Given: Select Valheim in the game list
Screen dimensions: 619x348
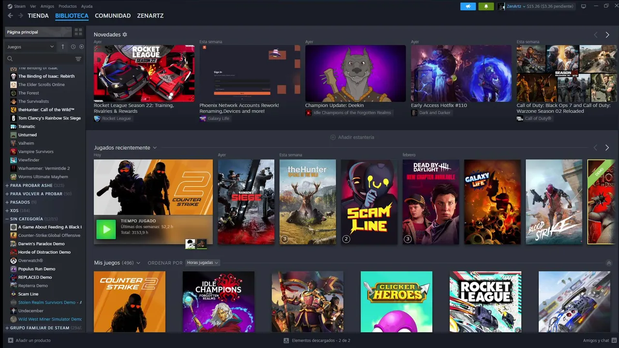Looking at the screenshot, I should [x=26, y=143].
